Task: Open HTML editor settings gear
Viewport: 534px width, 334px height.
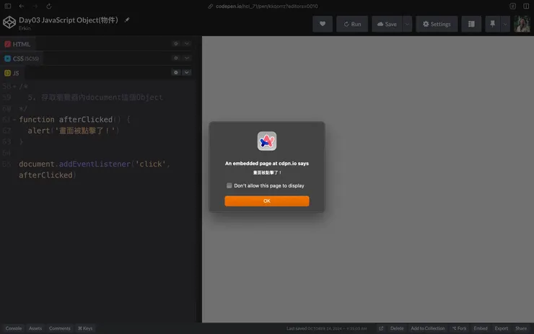Action: (x=176, y=43)
